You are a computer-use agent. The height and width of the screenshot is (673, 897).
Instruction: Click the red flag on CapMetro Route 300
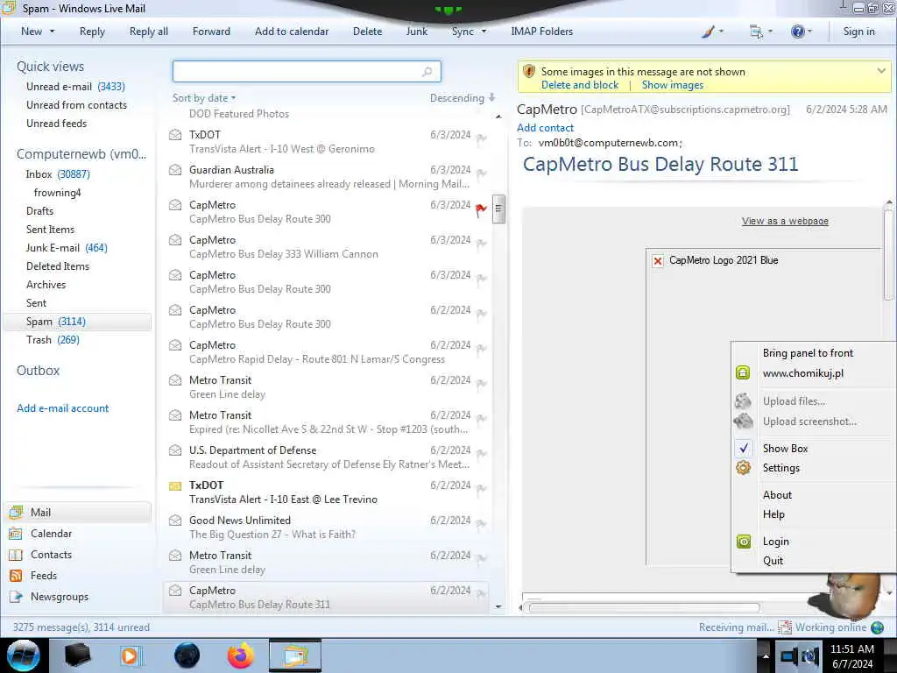[481, 210]
